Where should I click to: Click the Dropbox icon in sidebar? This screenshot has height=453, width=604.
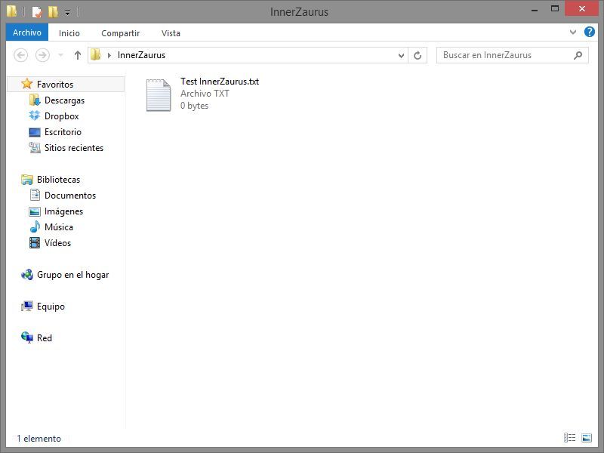pos(35,116)
